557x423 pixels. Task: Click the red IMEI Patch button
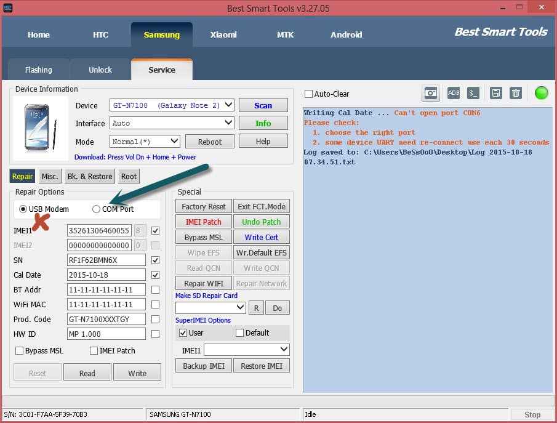(204, 222)
